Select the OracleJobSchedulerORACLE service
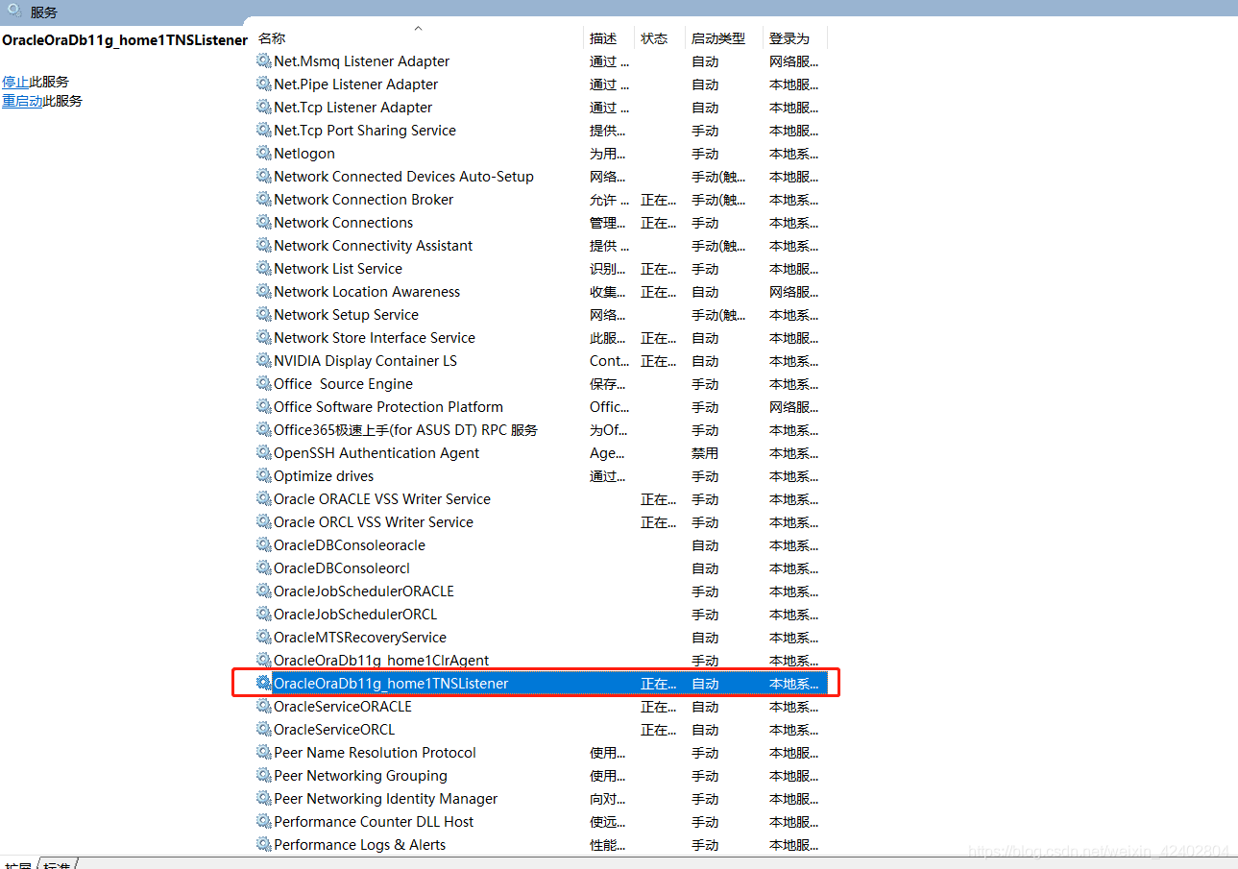Image resolution: width=1238 pixels, height=869 pixels. click(x=364, y=591)
